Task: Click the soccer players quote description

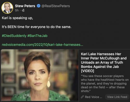Action: (105, 84)
